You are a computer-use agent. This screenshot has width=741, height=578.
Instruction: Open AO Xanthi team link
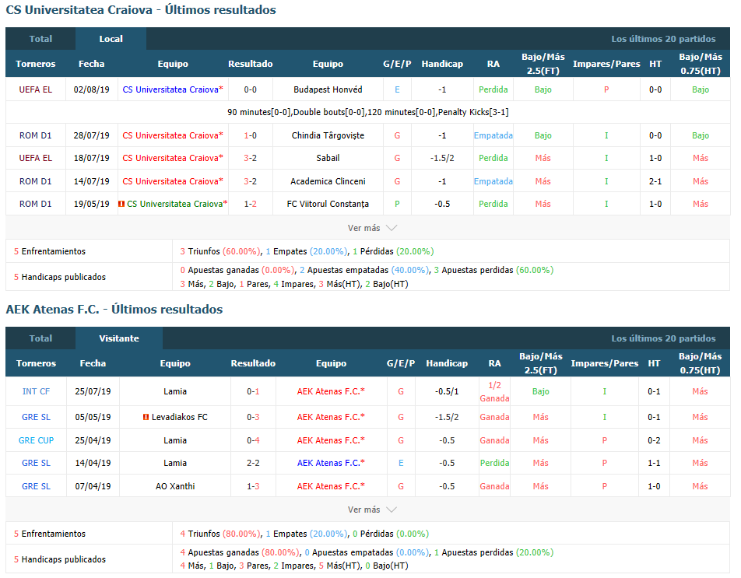pyautogui.click(x=175, y=486)
